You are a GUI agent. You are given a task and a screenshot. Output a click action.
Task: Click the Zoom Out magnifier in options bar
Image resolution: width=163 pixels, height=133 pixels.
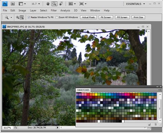22,17
